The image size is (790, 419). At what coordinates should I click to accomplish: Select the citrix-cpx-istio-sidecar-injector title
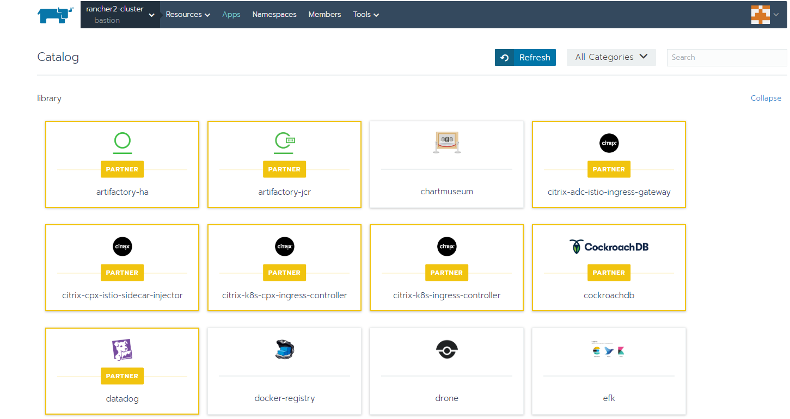click(123, 295)
